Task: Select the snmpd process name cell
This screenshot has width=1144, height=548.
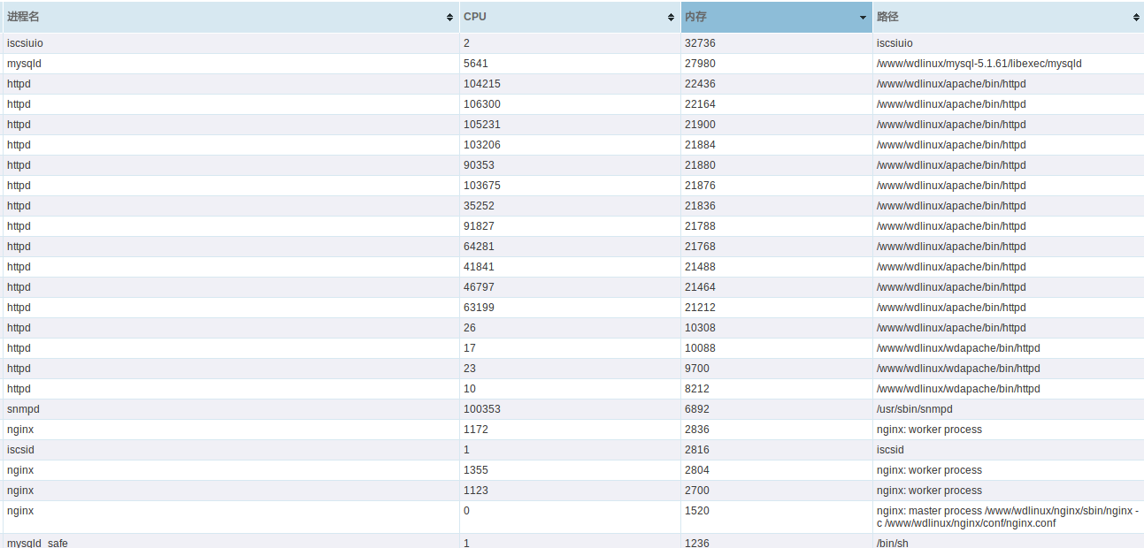Action: click(x=230, y=409)
